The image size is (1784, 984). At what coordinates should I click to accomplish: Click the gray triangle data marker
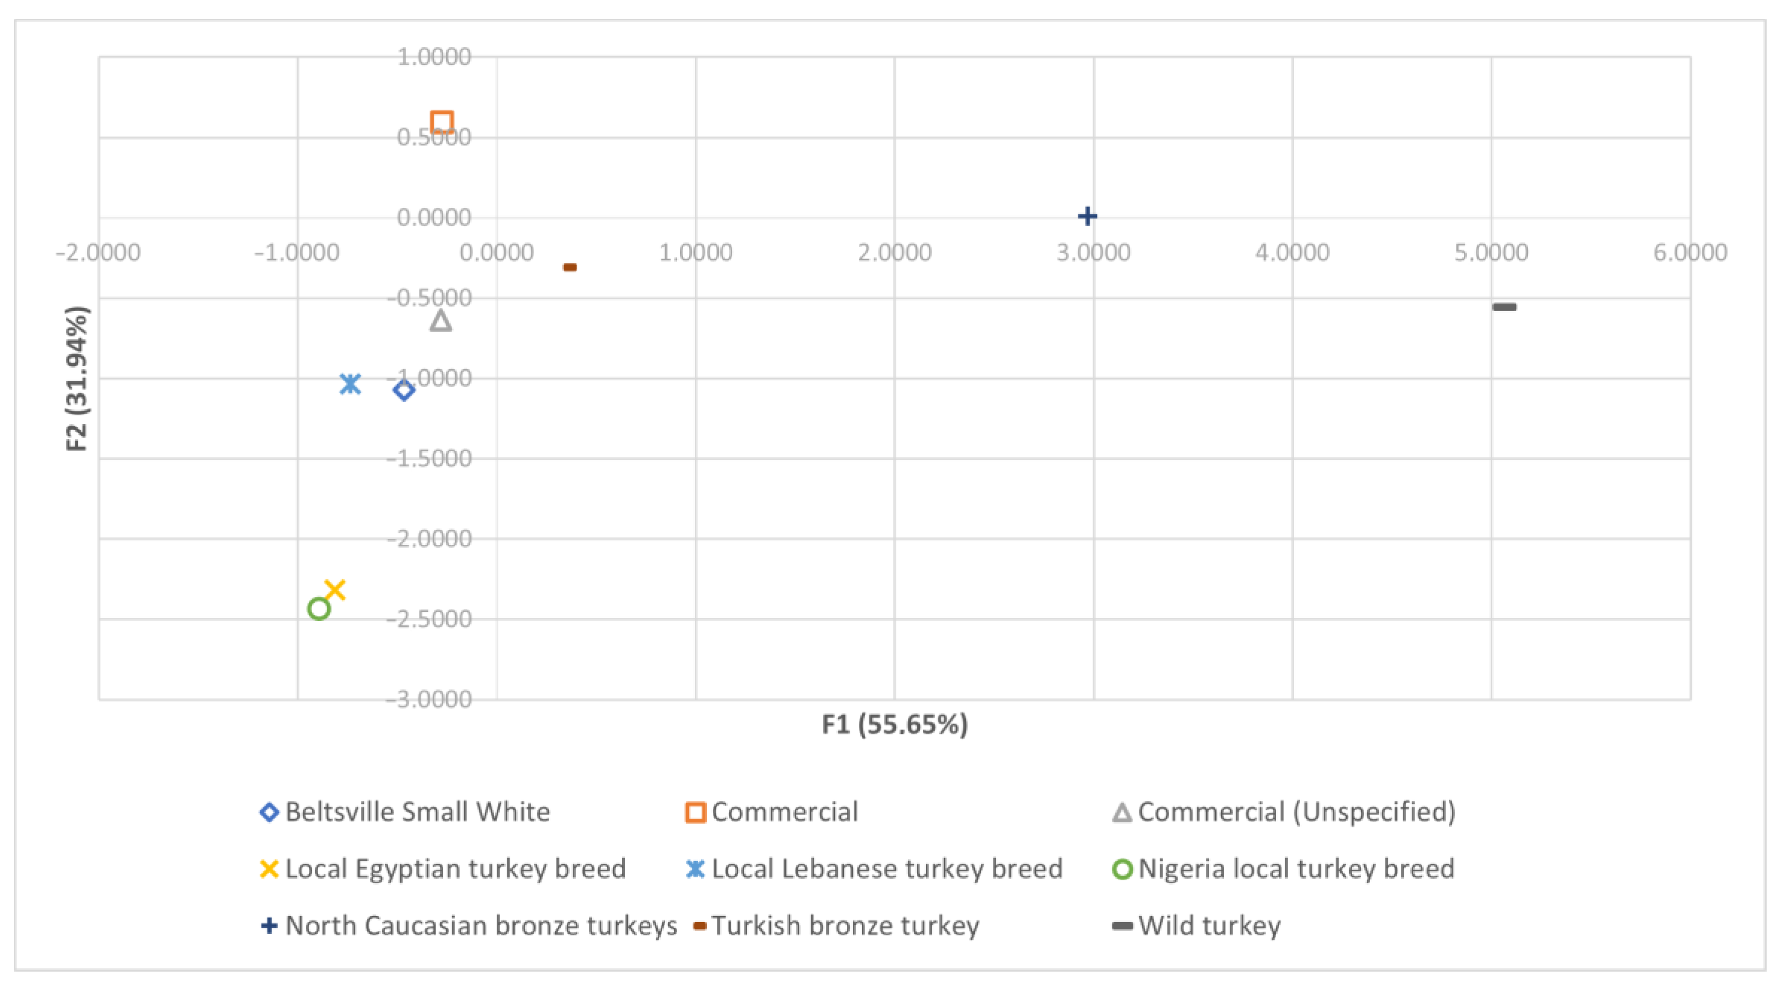tap(440, 321)
